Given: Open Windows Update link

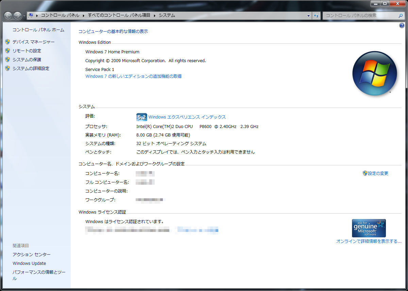Looking at the screenshot, I should point(29,263).
